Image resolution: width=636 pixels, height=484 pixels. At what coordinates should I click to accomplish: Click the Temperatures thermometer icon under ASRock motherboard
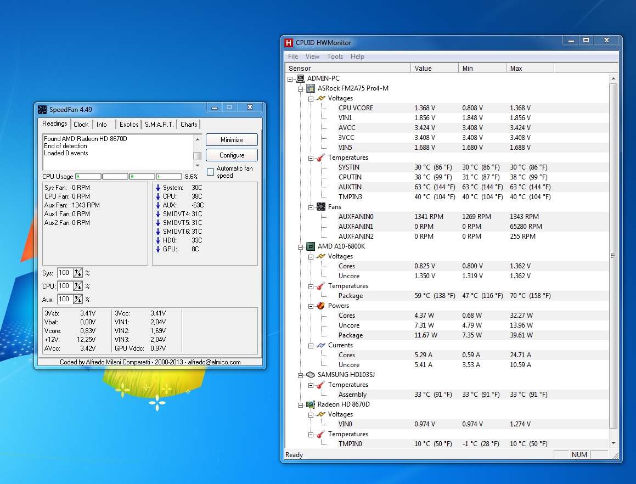(321, 157)
